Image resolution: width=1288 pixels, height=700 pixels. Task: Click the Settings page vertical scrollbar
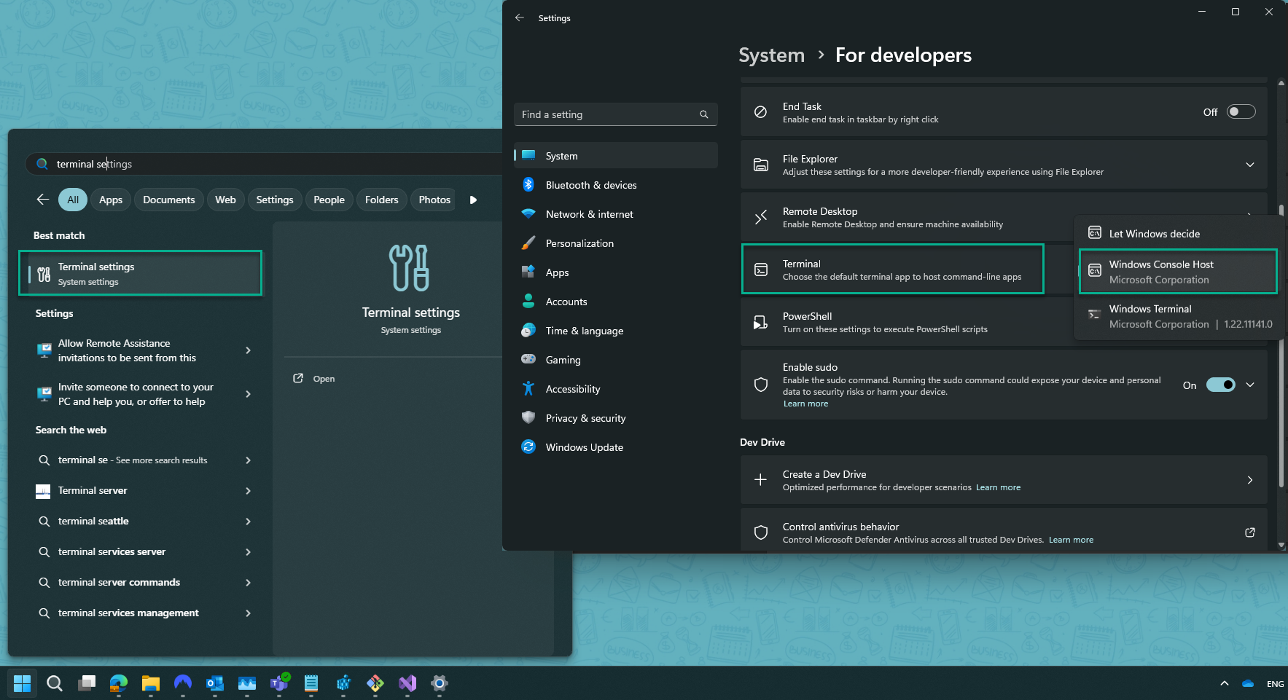click(x=1281, y=346)
